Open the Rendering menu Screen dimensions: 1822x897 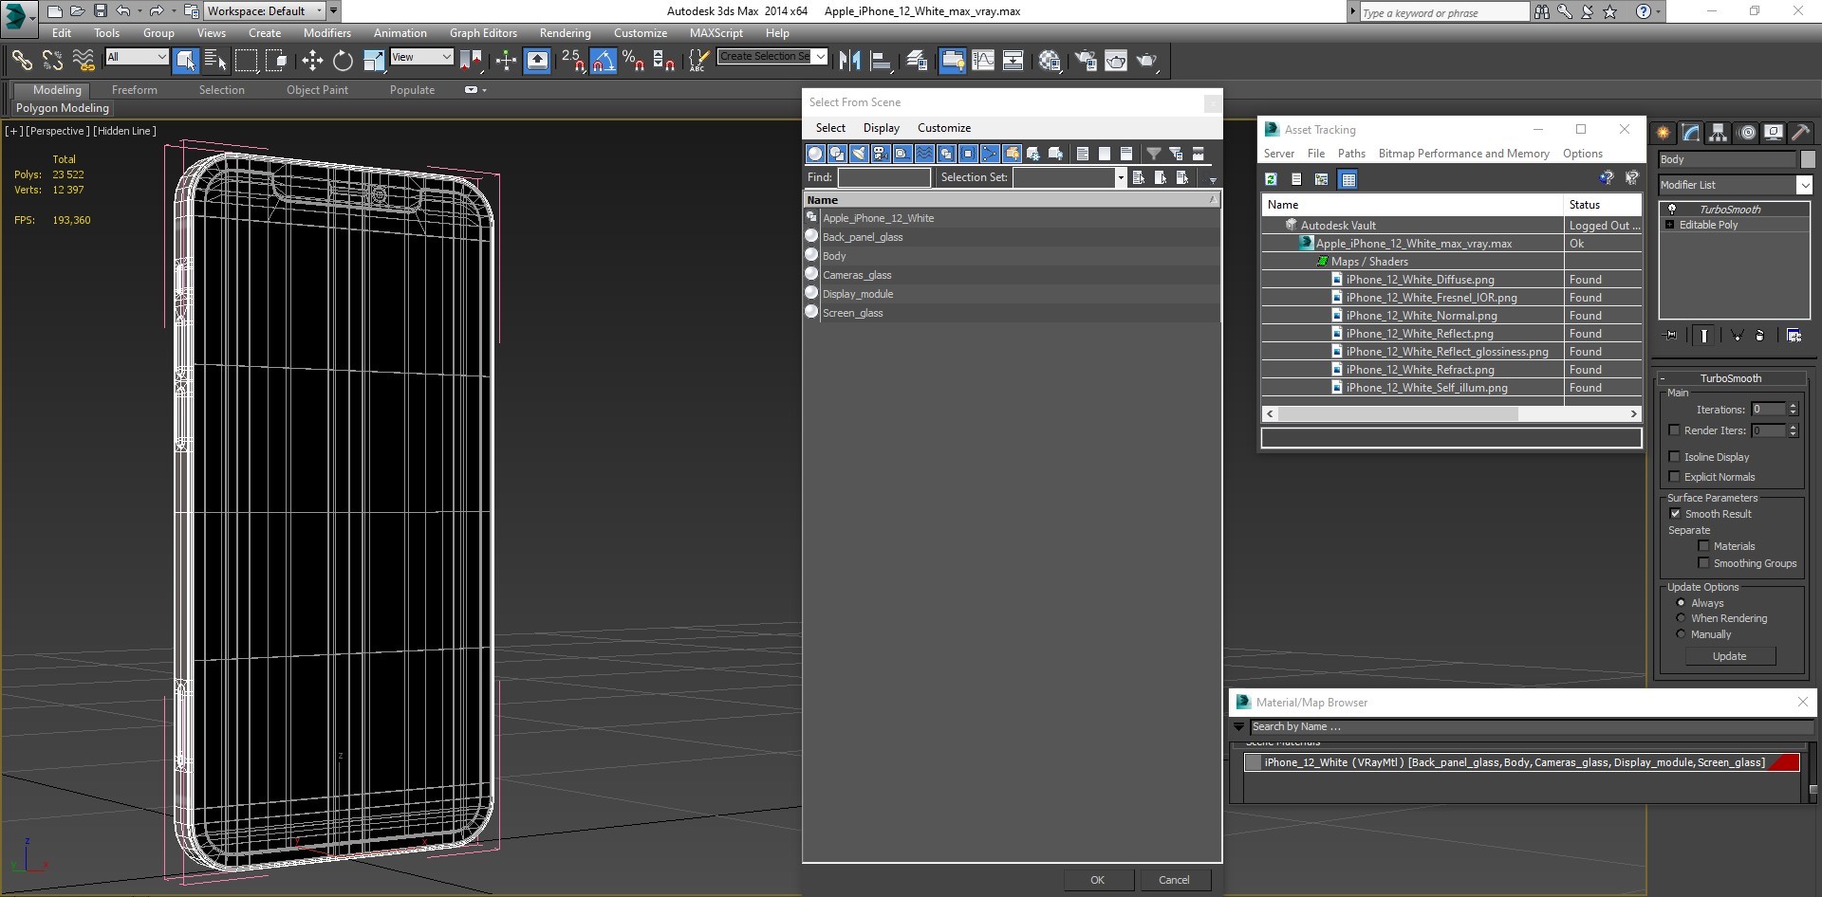tap(565, 33)
